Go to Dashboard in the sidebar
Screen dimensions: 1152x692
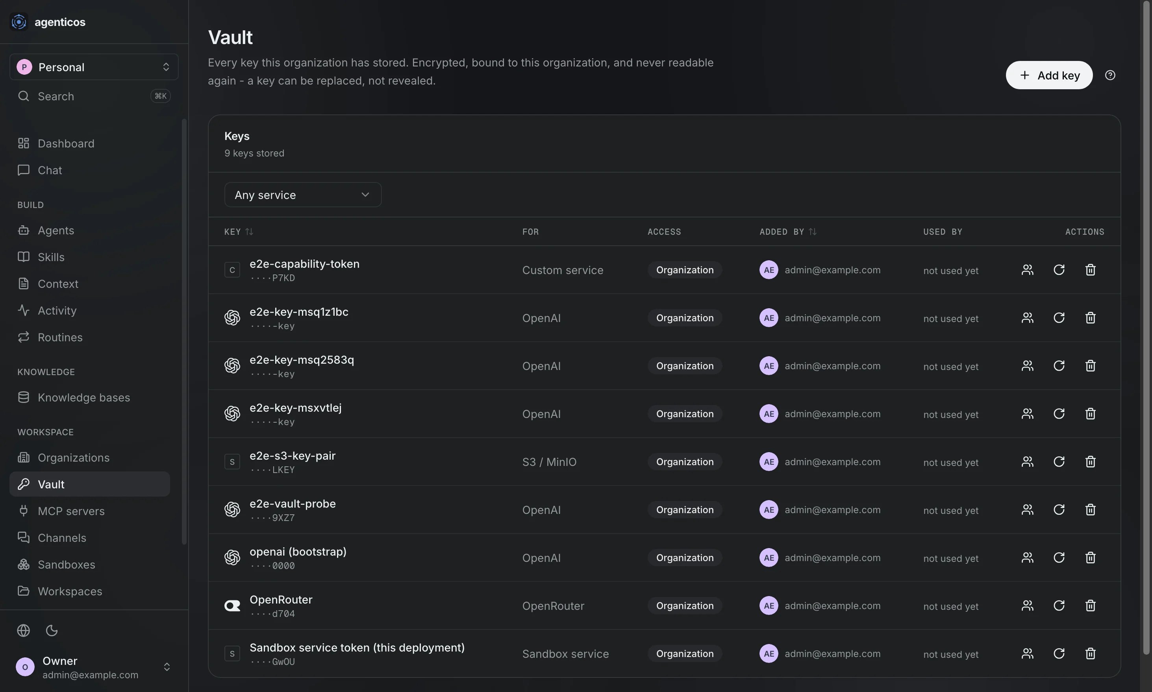pyautogui.click(x=90, y=144)
